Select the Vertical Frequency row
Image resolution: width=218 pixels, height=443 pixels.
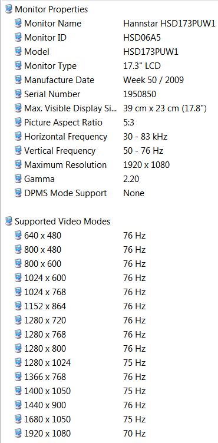(x=109, y=151)
